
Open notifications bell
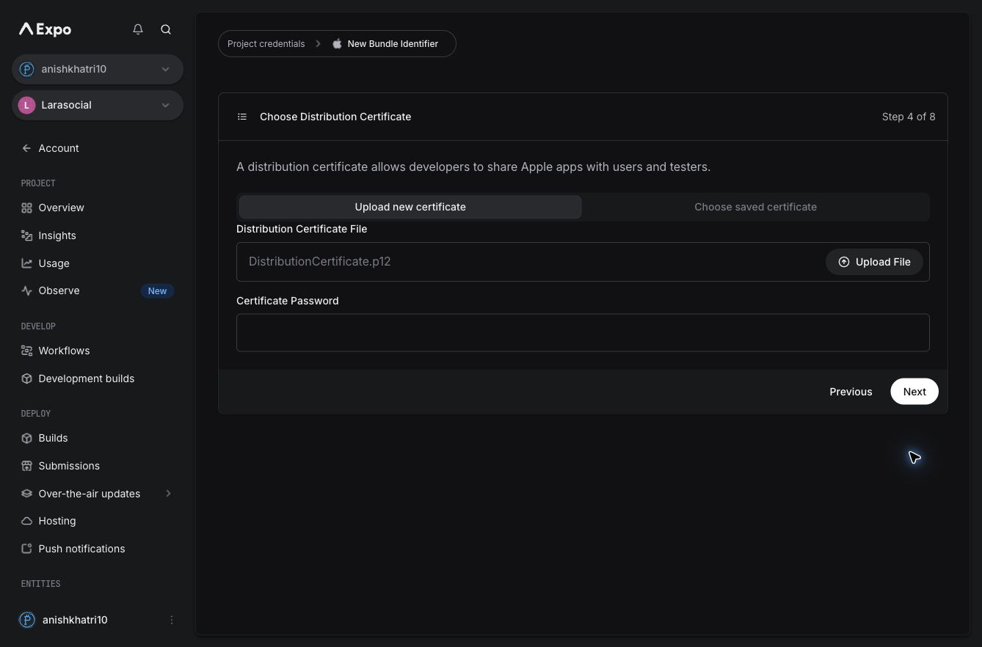click(138, 29)
